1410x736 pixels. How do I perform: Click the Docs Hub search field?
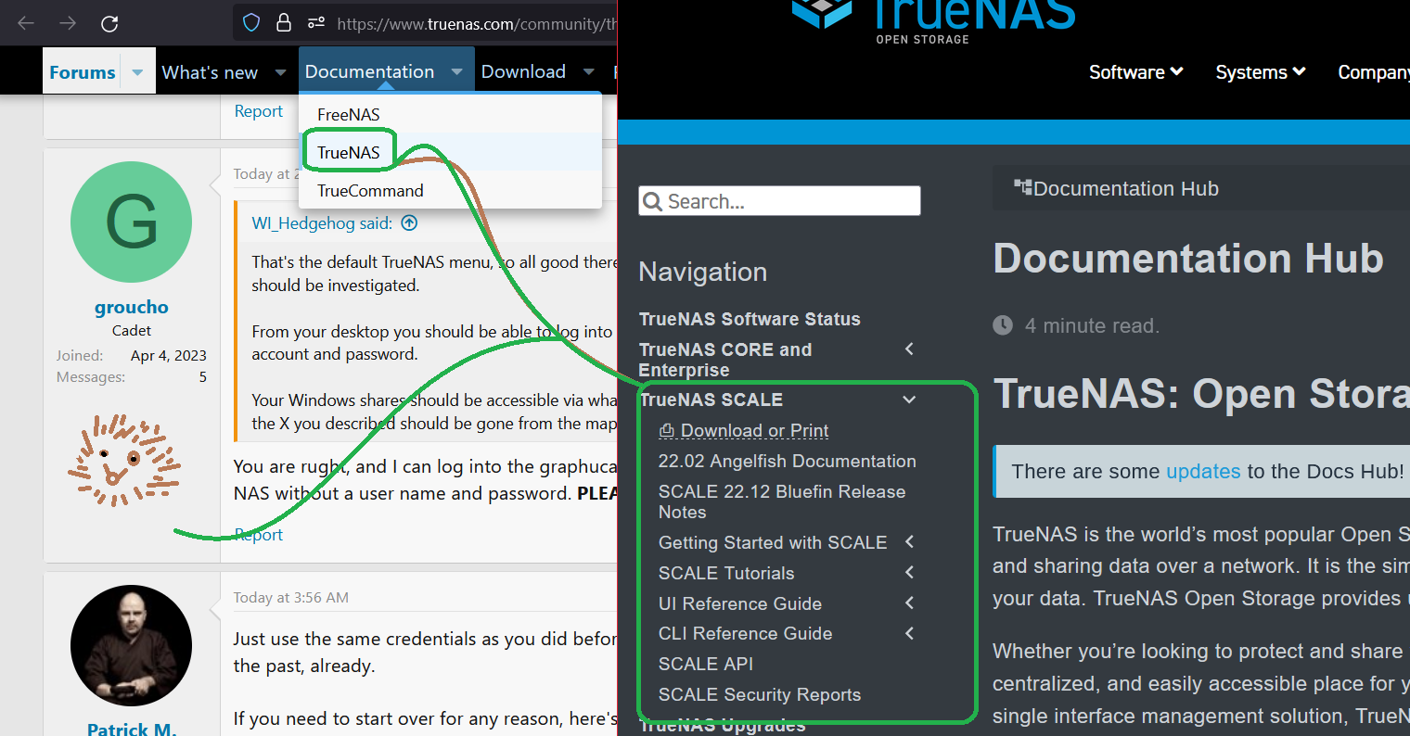pyautogui.click(x=779, y=201)
